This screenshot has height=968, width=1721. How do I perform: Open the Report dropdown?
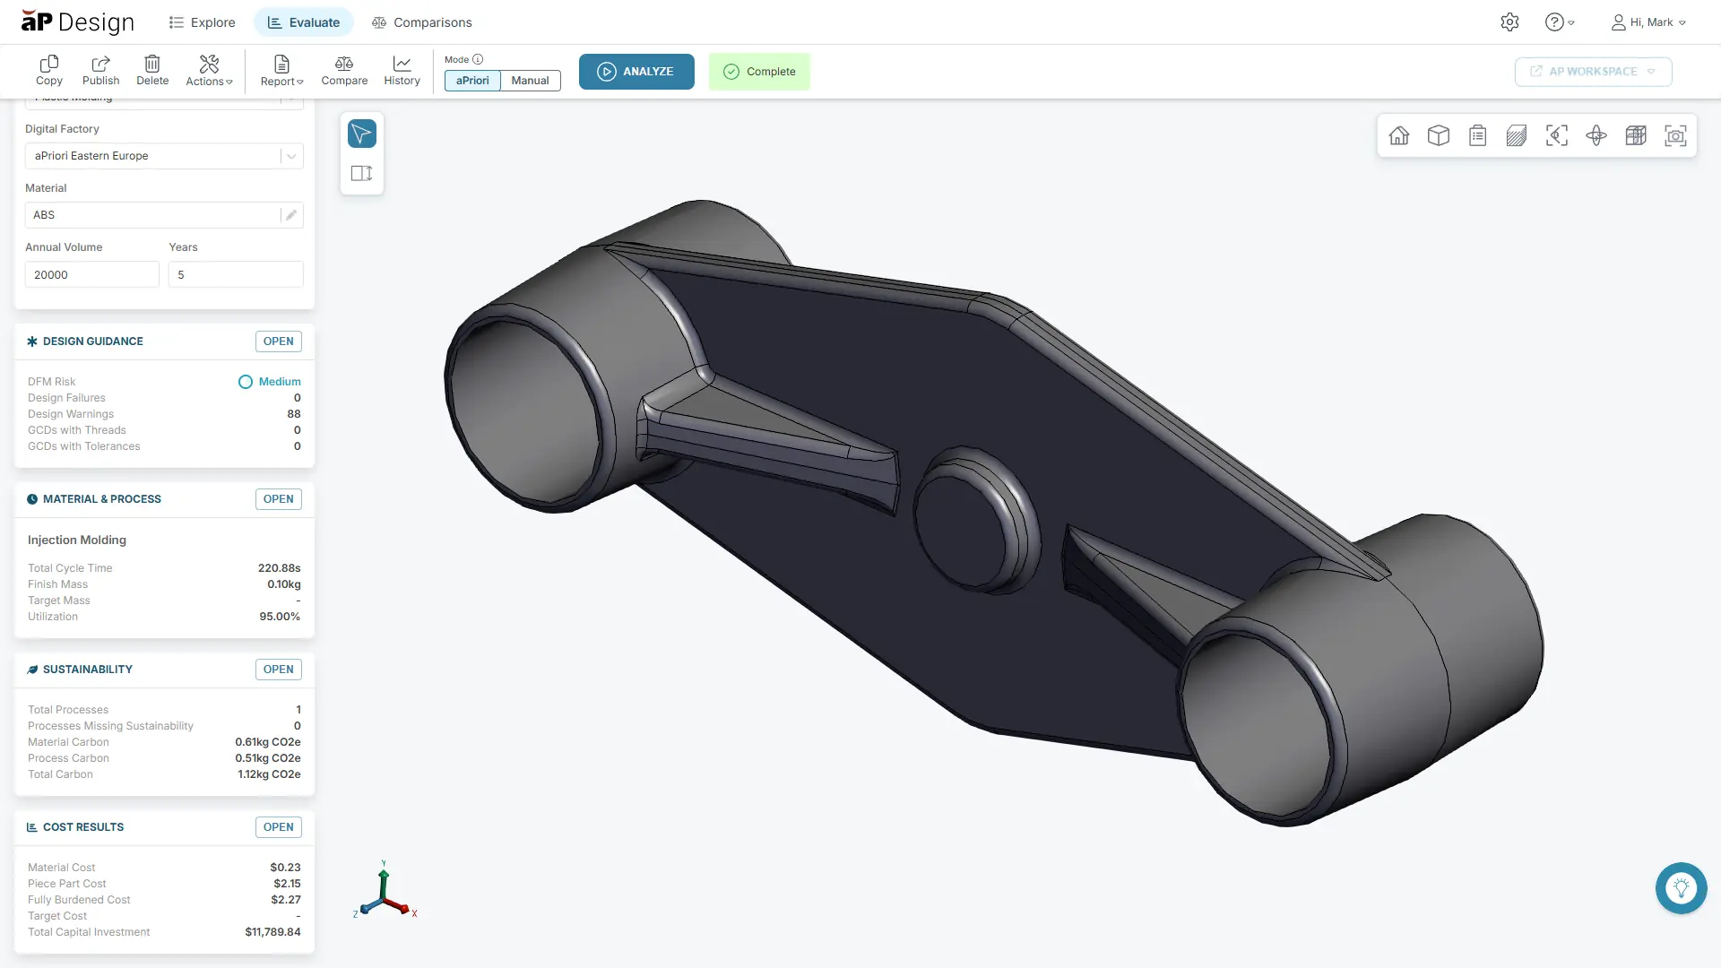coord(281,71)
